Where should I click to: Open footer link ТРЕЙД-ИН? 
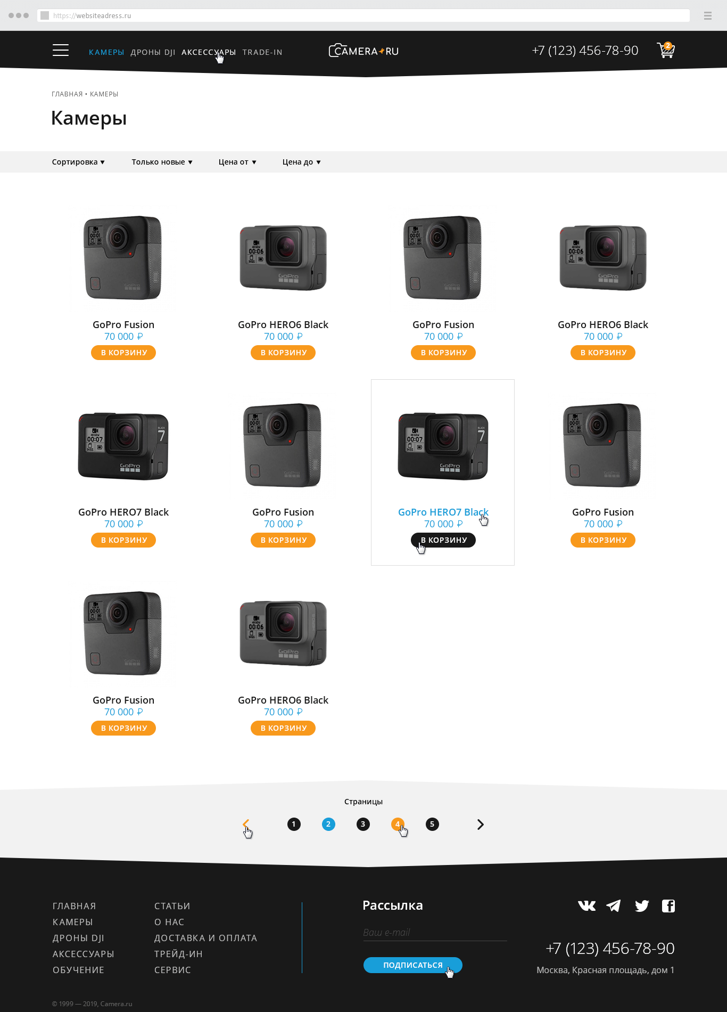click(178, 954)
